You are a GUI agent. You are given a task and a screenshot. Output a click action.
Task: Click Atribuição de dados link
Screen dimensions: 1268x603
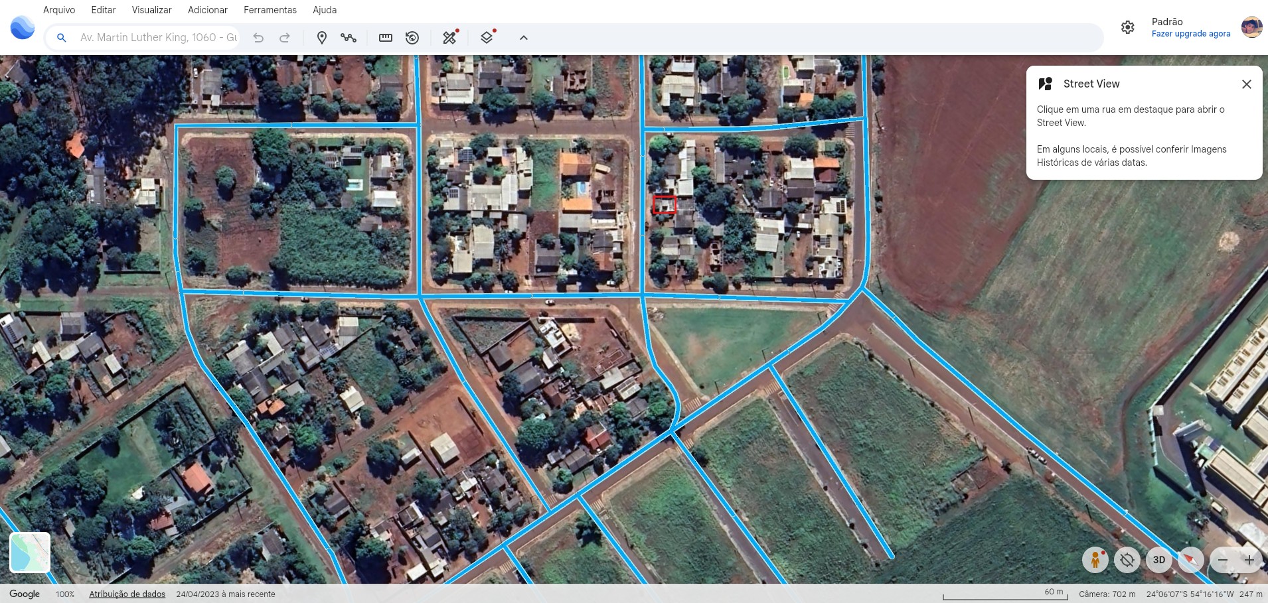tap(127, 594)
